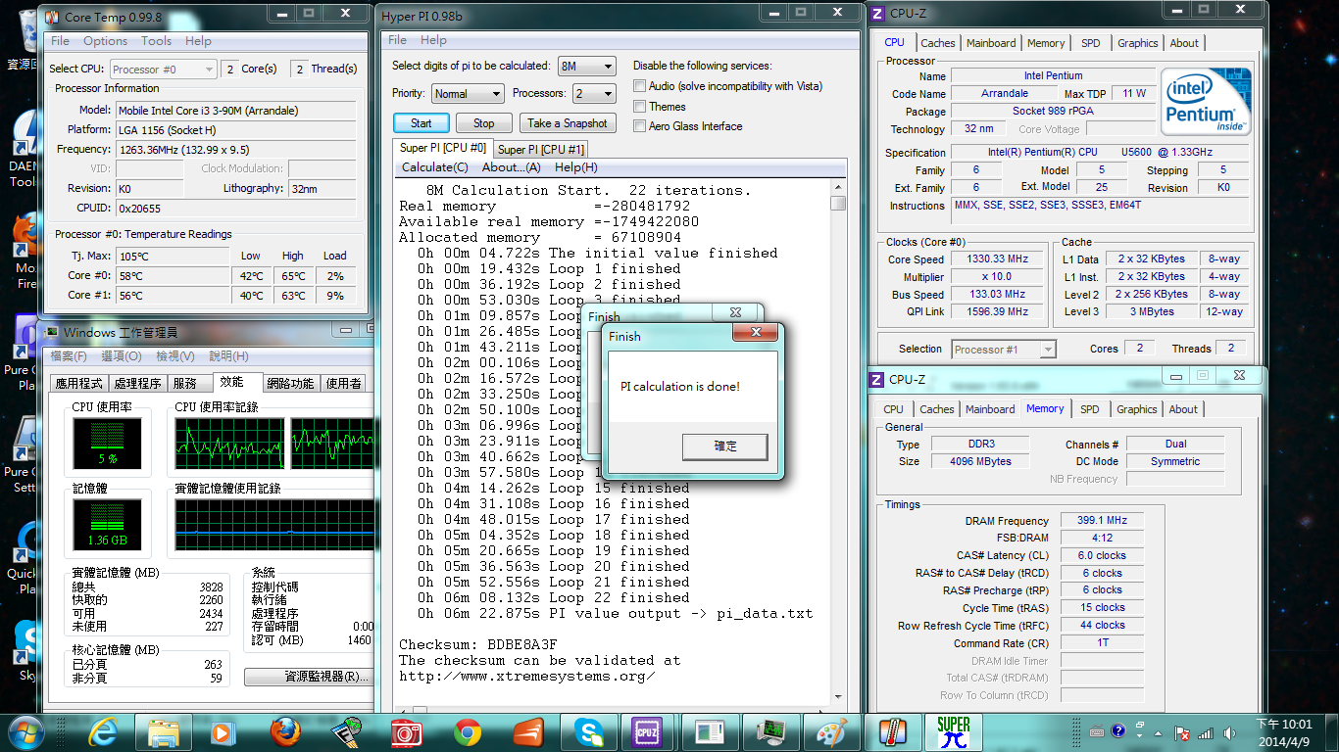Image resolution: width=1339 pixels, height=752 pixels.
Task: Open Super PI Calculate(C) menu
Action: (x=434, y=167)
